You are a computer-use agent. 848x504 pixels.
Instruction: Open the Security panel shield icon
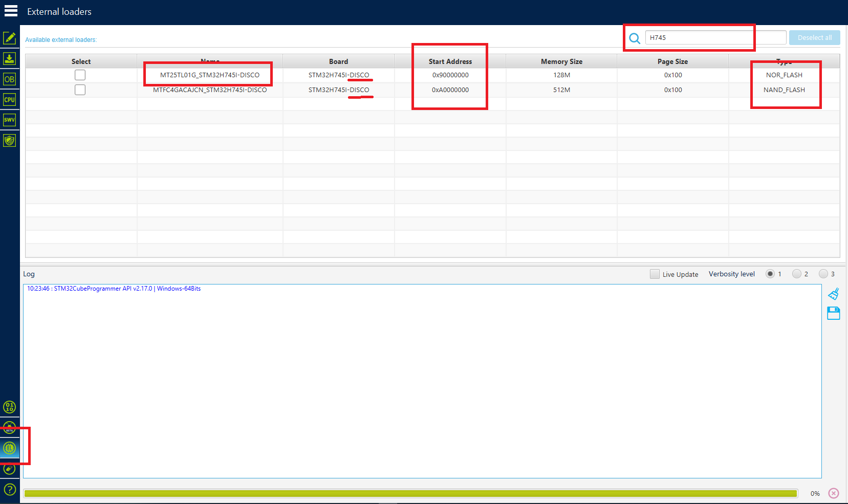pos(10,140)
